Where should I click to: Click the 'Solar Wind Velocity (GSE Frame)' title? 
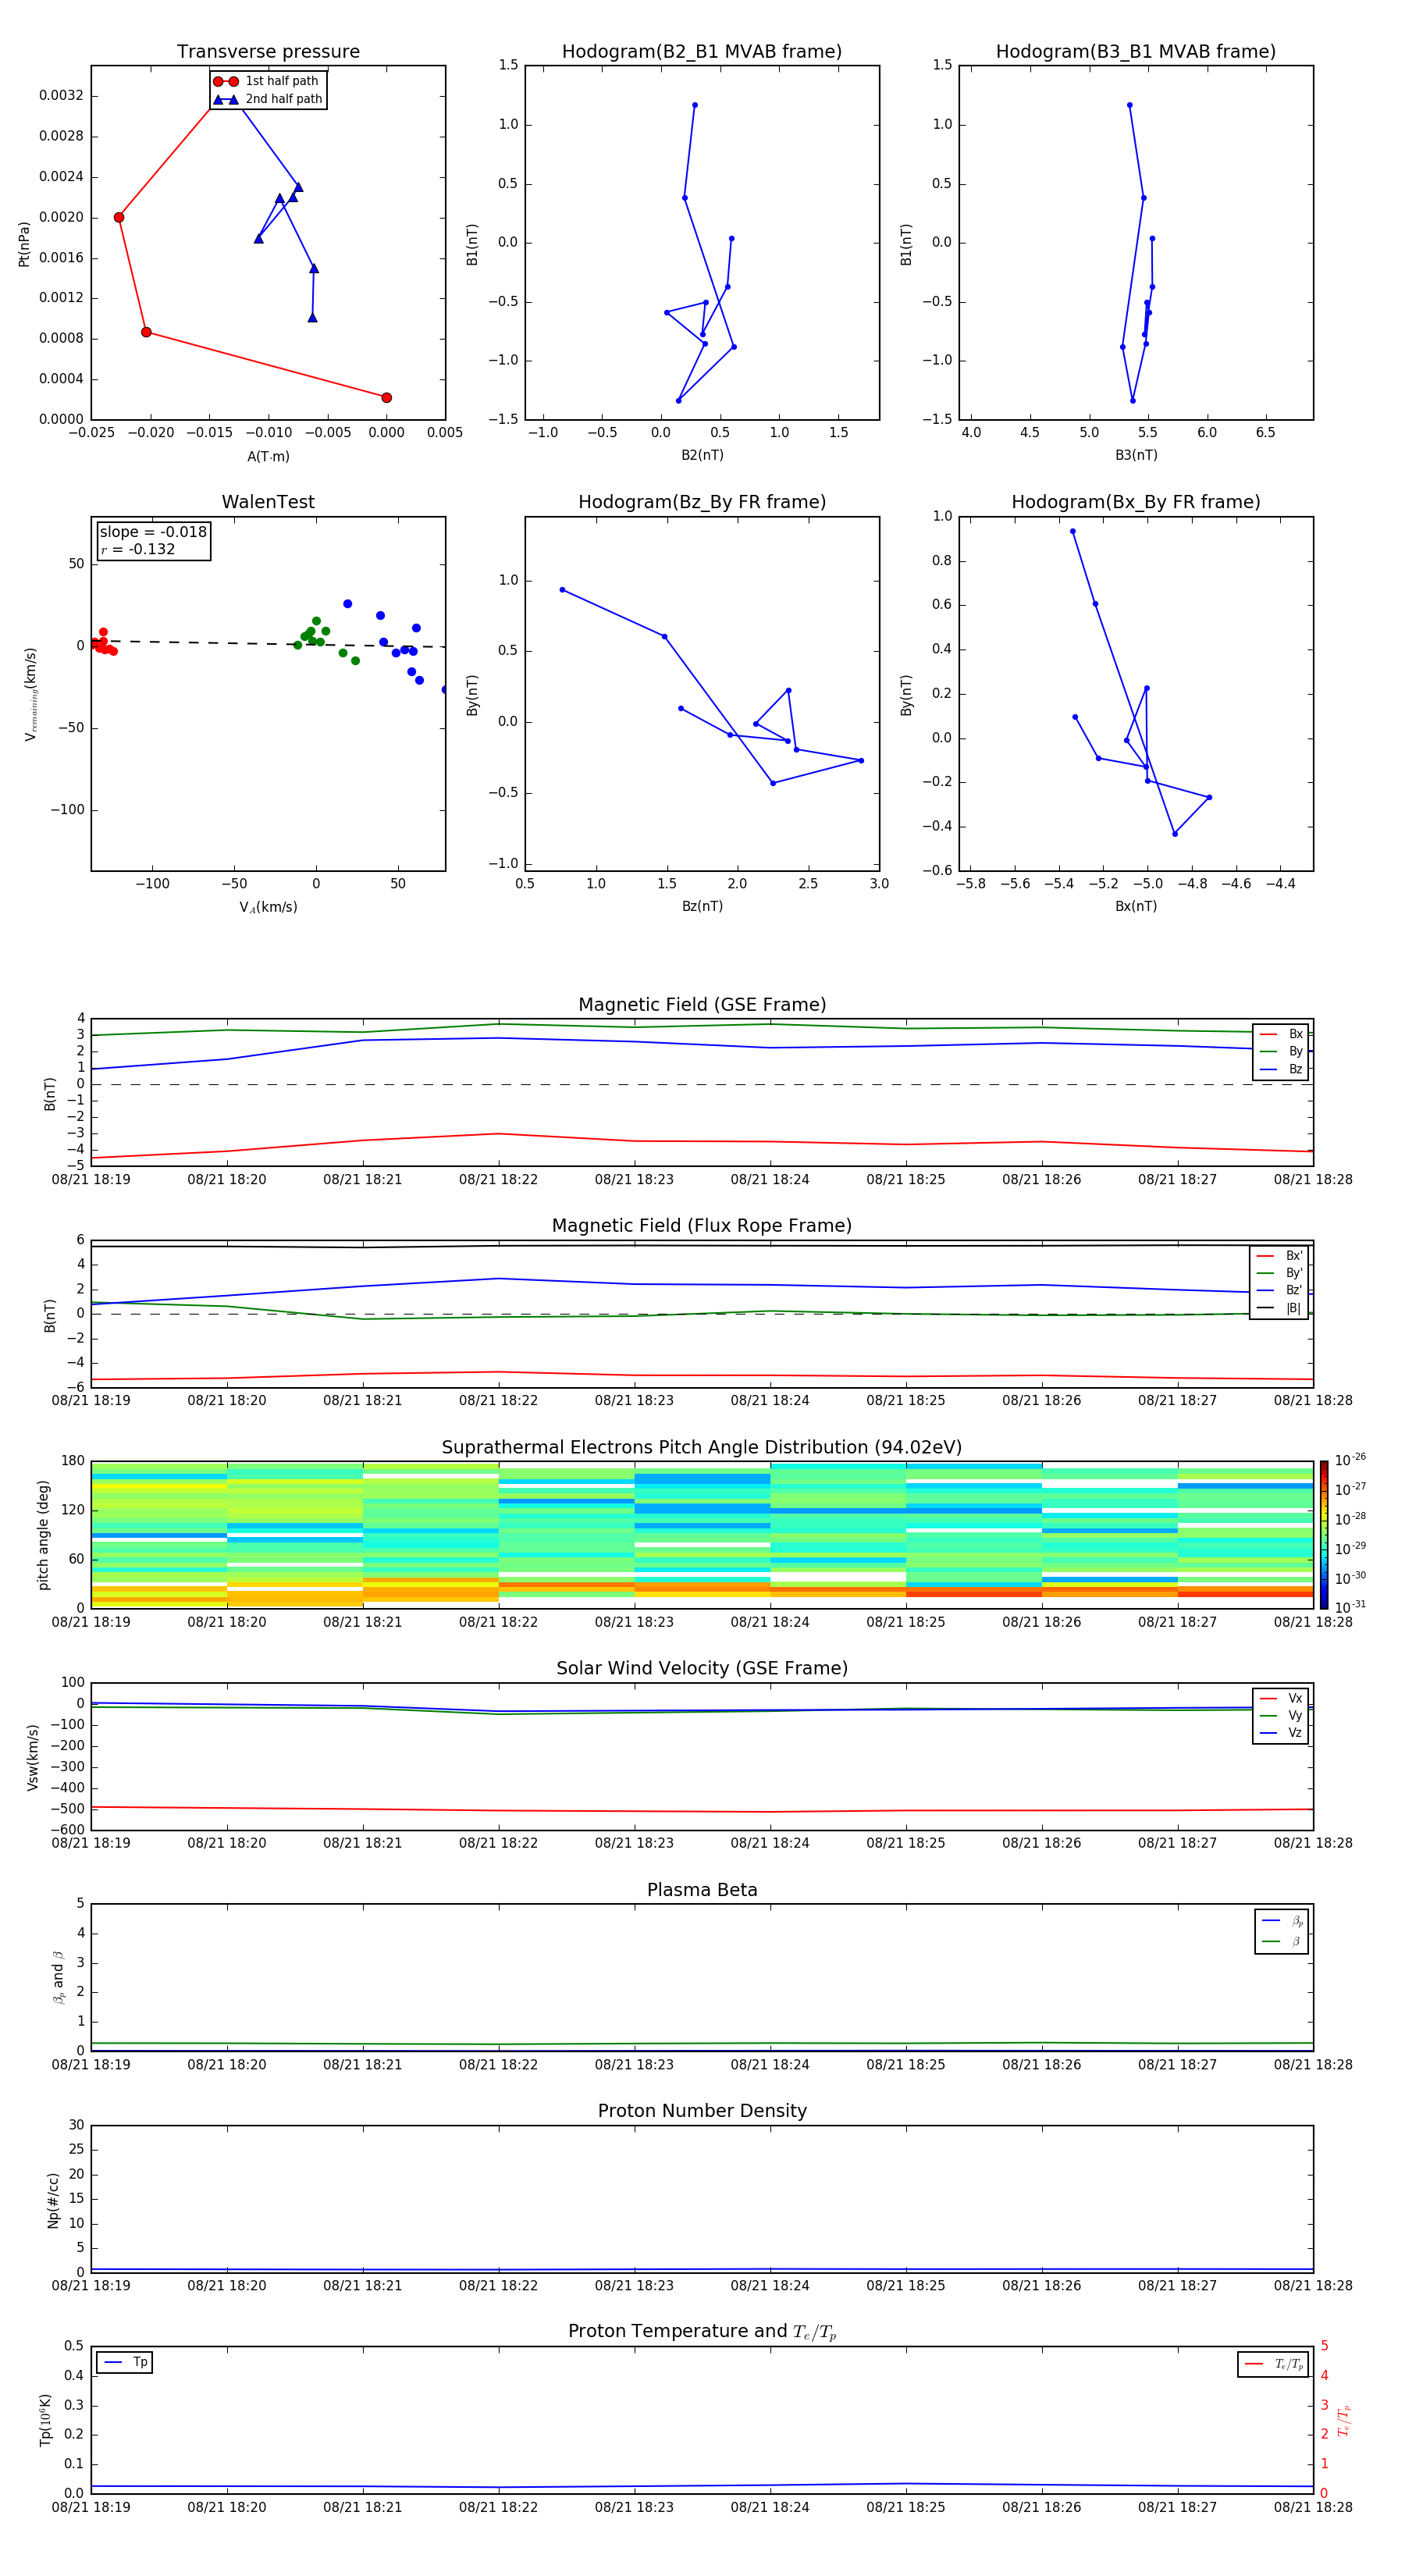pos(702,1668)
